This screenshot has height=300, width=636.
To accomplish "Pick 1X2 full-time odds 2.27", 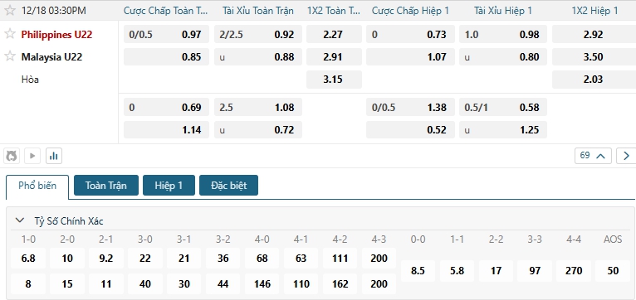I will 334,35.
